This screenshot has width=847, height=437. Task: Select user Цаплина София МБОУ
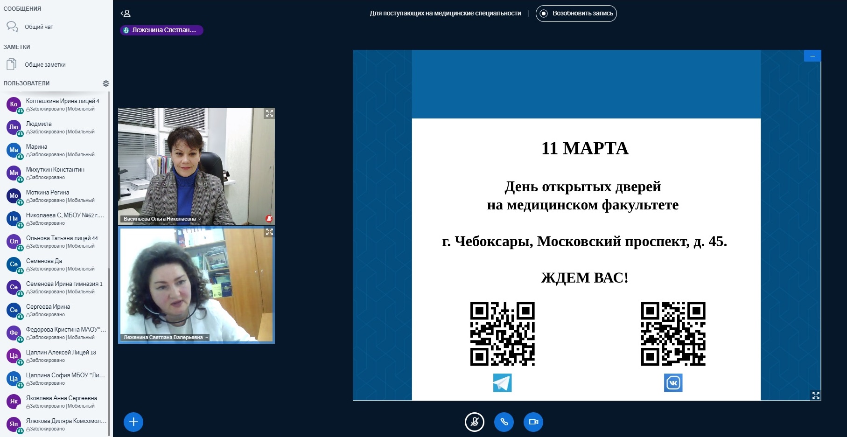(x=55, y=379)
